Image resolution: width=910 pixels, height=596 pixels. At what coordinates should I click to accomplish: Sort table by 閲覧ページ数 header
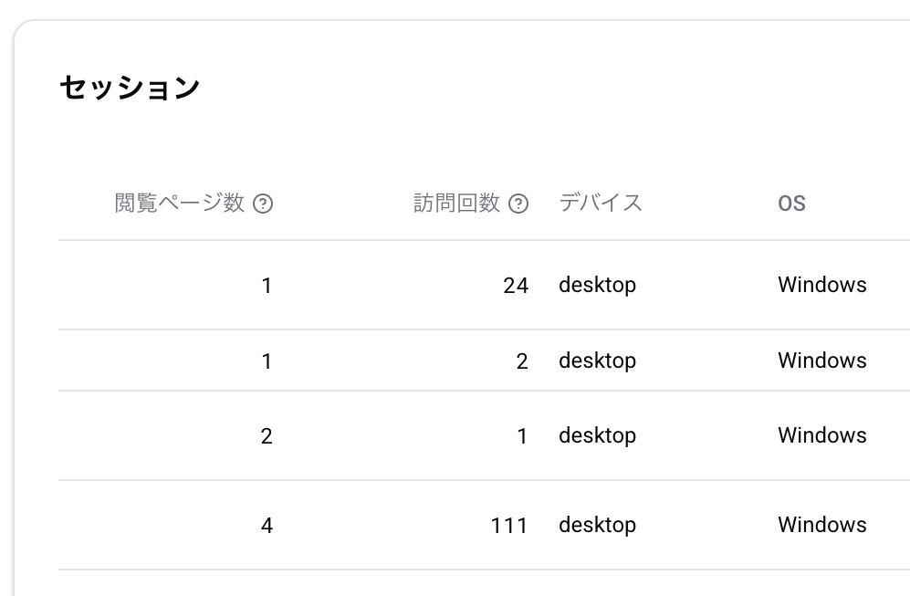(x=182, y=204)
